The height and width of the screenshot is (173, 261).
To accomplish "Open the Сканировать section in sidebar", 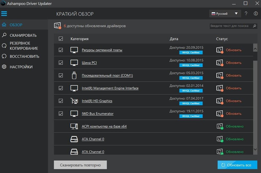I will (x=23, y=35).
